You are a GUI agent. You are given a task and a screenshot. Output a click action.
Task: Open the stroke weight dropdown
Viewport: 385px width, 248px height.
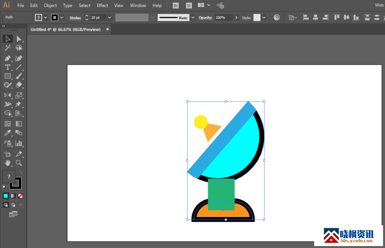(x=110, y=18)
